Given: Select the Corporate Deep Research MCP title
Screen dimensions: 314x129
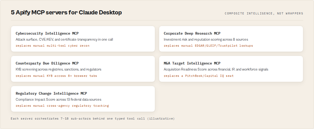Looking at the screenshot, I should [192, 33].
